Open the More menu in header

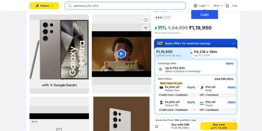(x=218, y=6)
